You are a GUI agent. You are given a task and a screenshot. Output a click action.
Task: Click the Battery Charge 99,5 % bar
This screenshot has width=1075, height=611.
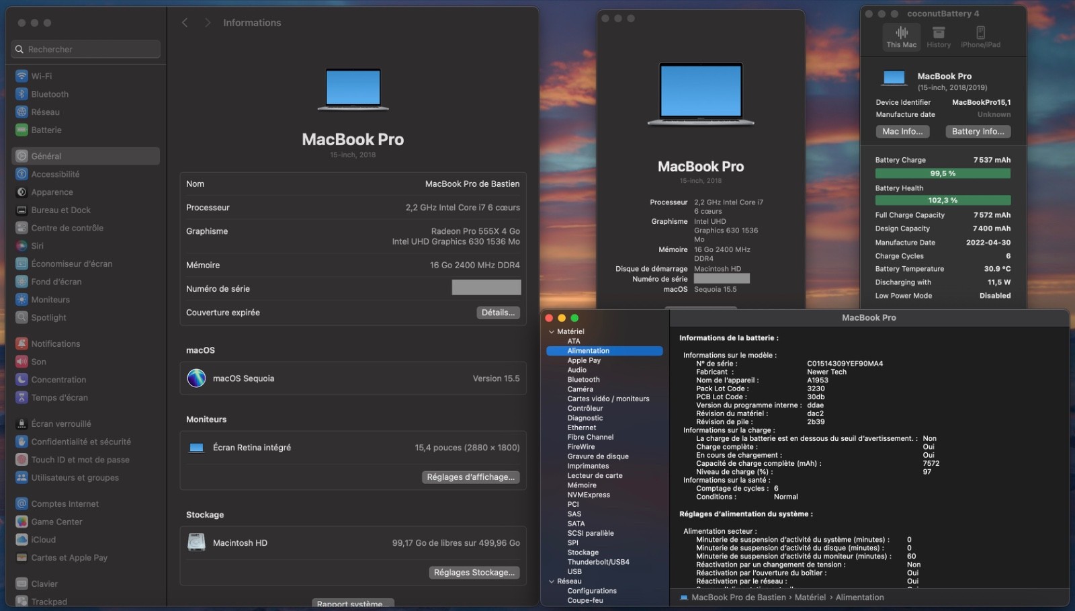coord(943,173)
